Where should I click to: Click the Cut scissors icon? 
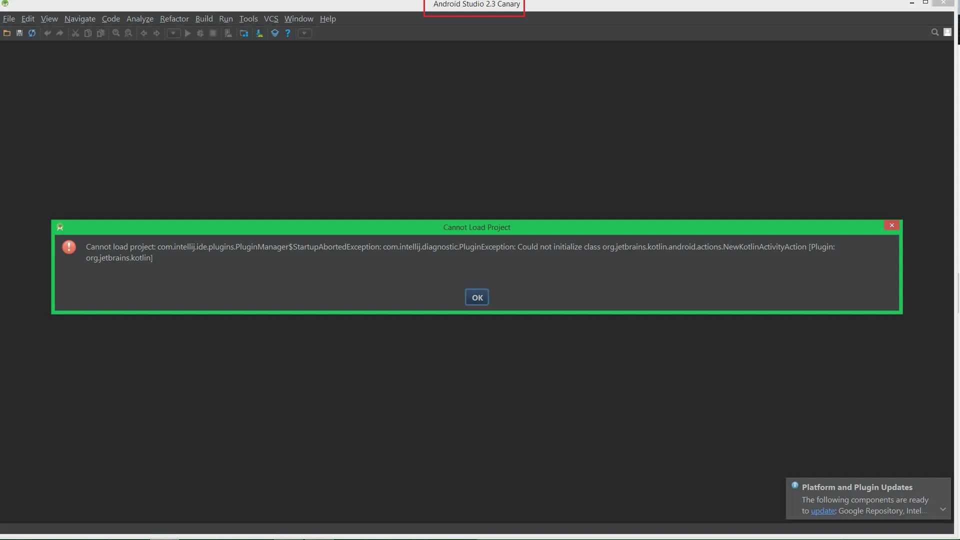[75, 33]
